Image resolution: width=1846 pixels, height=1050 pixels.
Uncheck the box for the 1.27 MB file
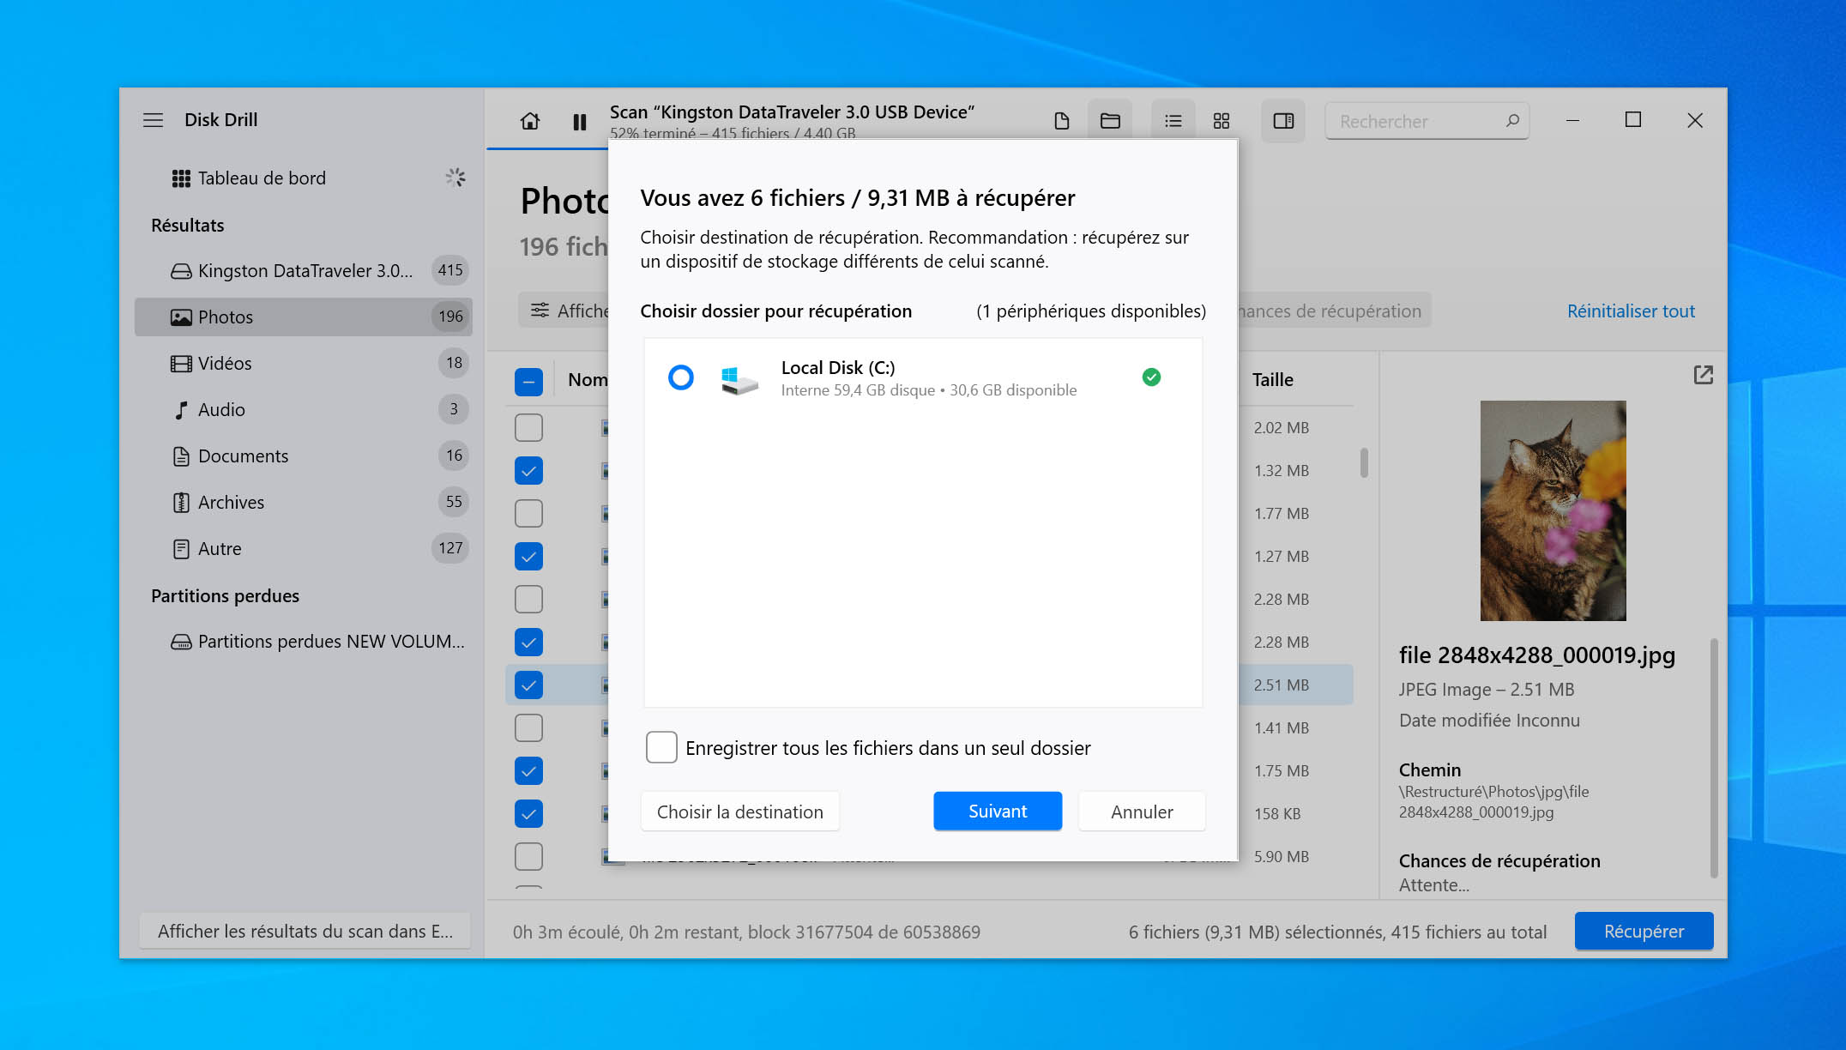pyautogui.click(x=528, y=556)
